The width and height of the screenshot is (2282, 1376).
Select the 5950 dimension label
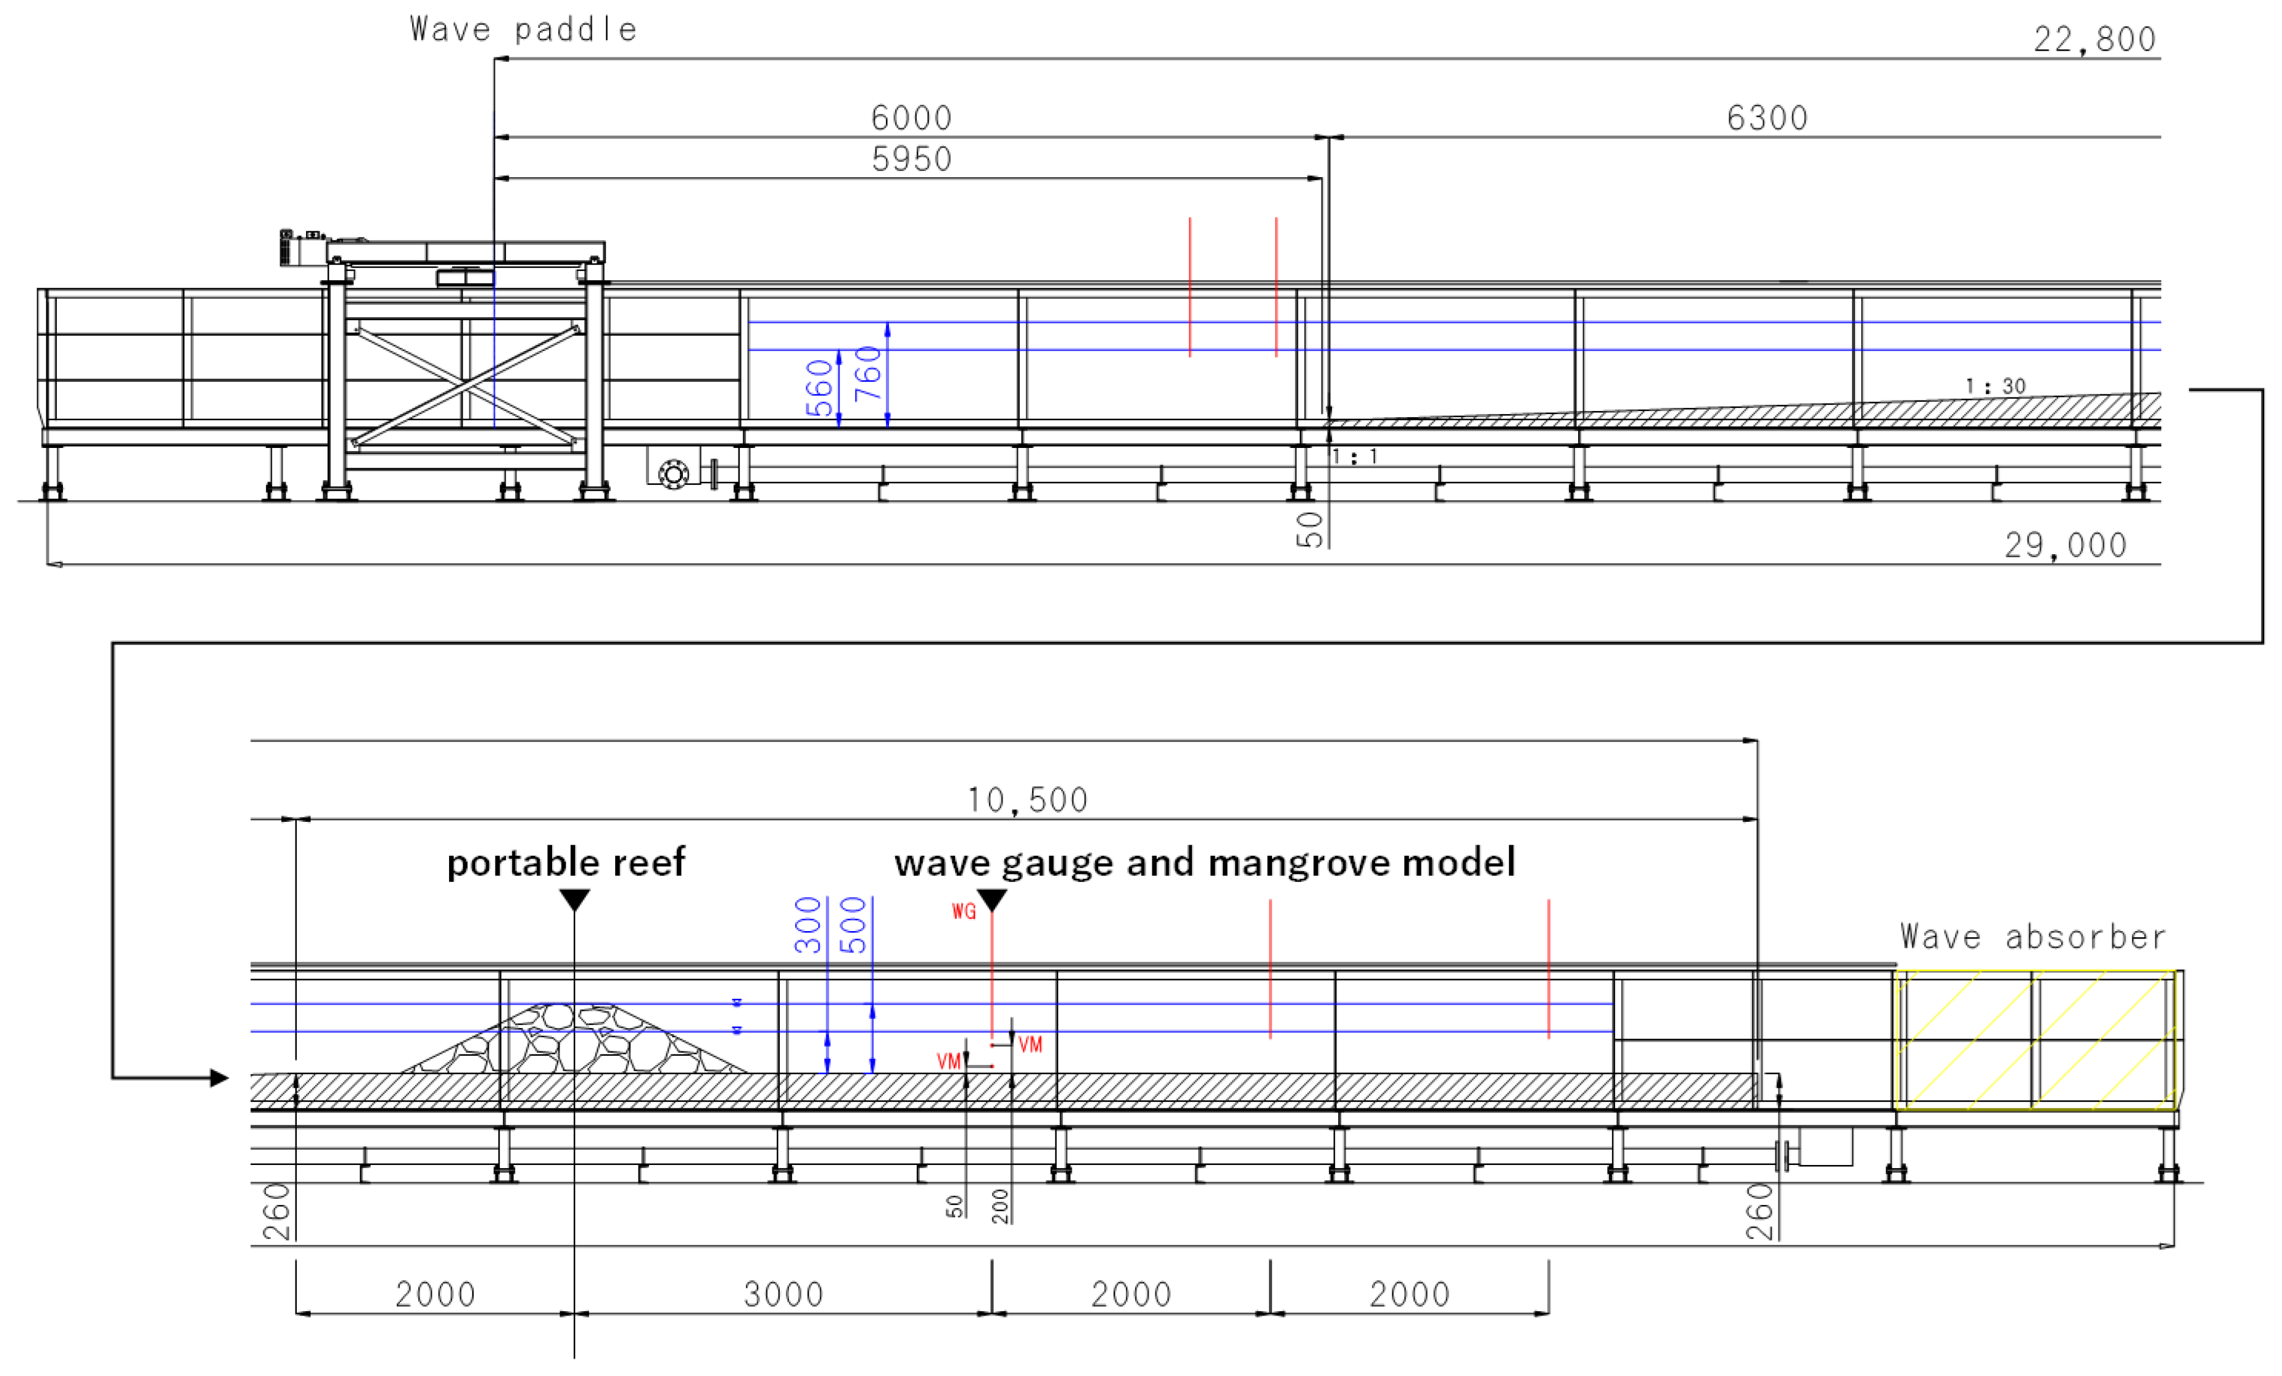point(911,159)
